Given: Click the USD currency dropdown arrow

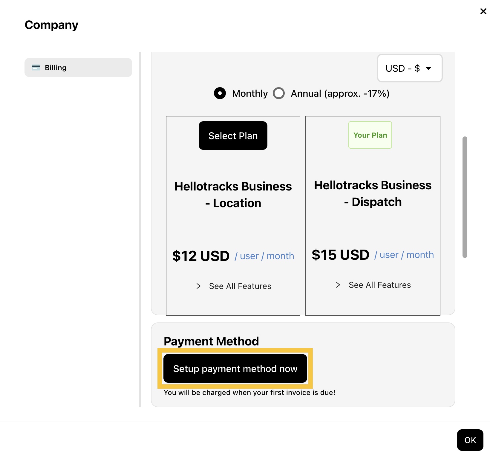Looking at the screenshot, I should [428, 68].
